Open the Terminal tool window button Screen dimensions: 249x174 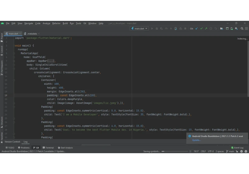(48, 148)
